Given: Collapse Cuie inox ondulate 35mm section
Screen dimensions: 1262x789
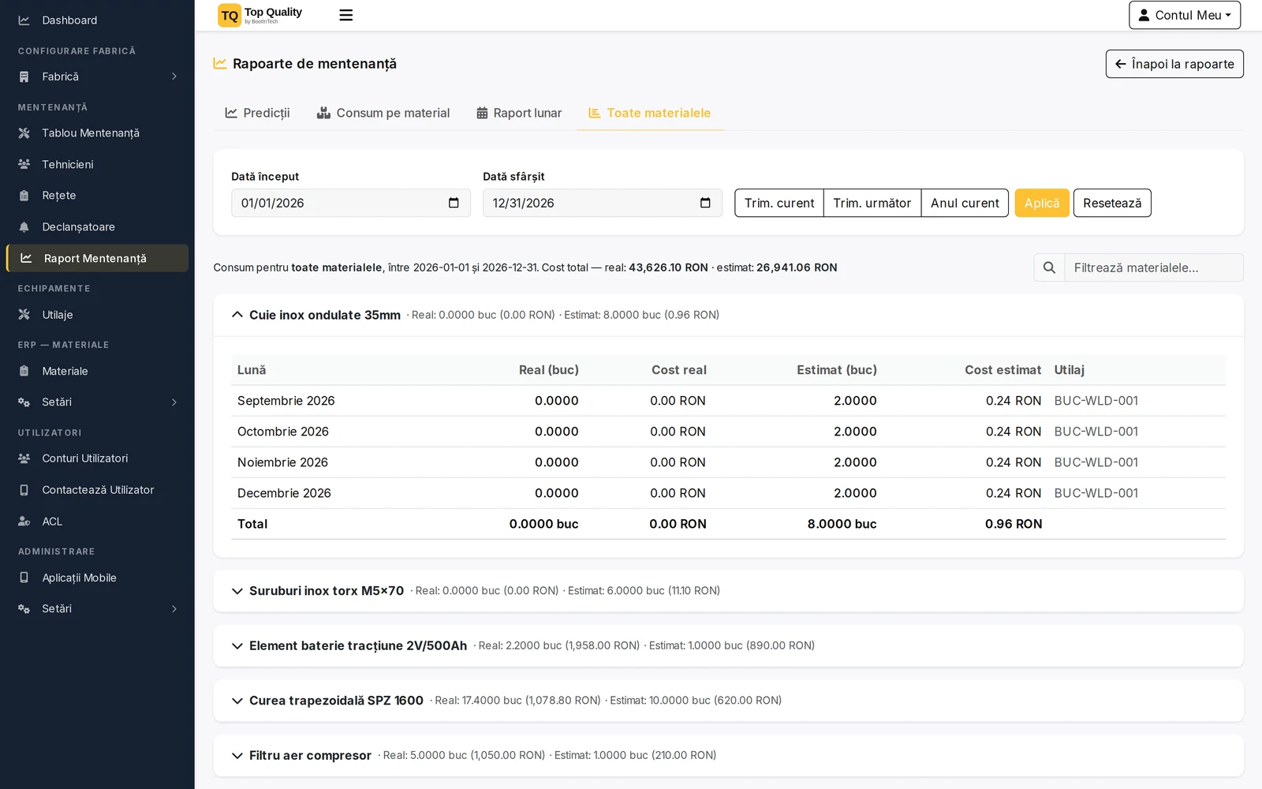Looking at the screenshot, I should [x=237, y=315].
